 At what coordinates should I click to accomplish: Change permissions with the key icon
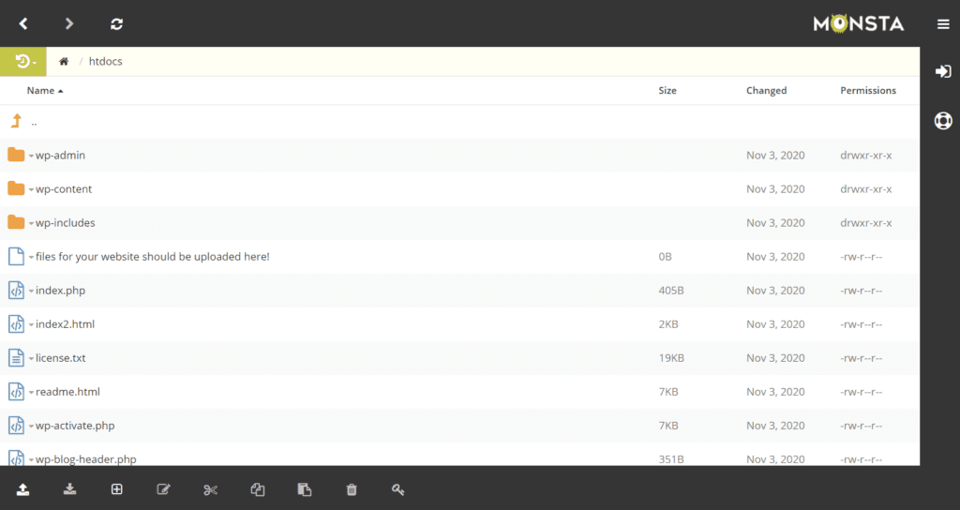pyautogui.click(x=397, y=489)
